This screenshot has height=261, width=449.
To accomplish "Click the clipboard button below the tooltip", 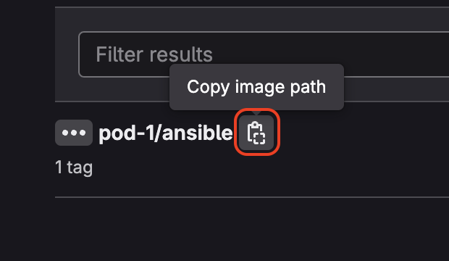I will [x=256, y=133].
